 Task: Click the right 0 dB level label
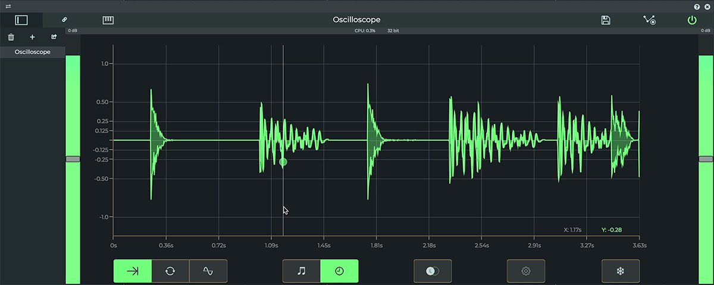[x=706, y=30]
